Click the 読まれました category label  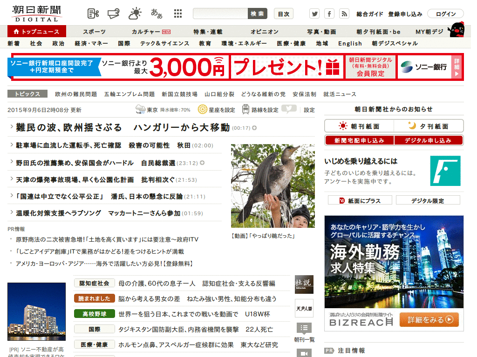(x=94, y=298)
